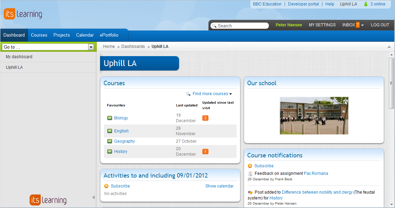The height and width of the screenshot is (208, 395).
Task: Open Difference between nobility and clergy link
Action: pos(317,192)
